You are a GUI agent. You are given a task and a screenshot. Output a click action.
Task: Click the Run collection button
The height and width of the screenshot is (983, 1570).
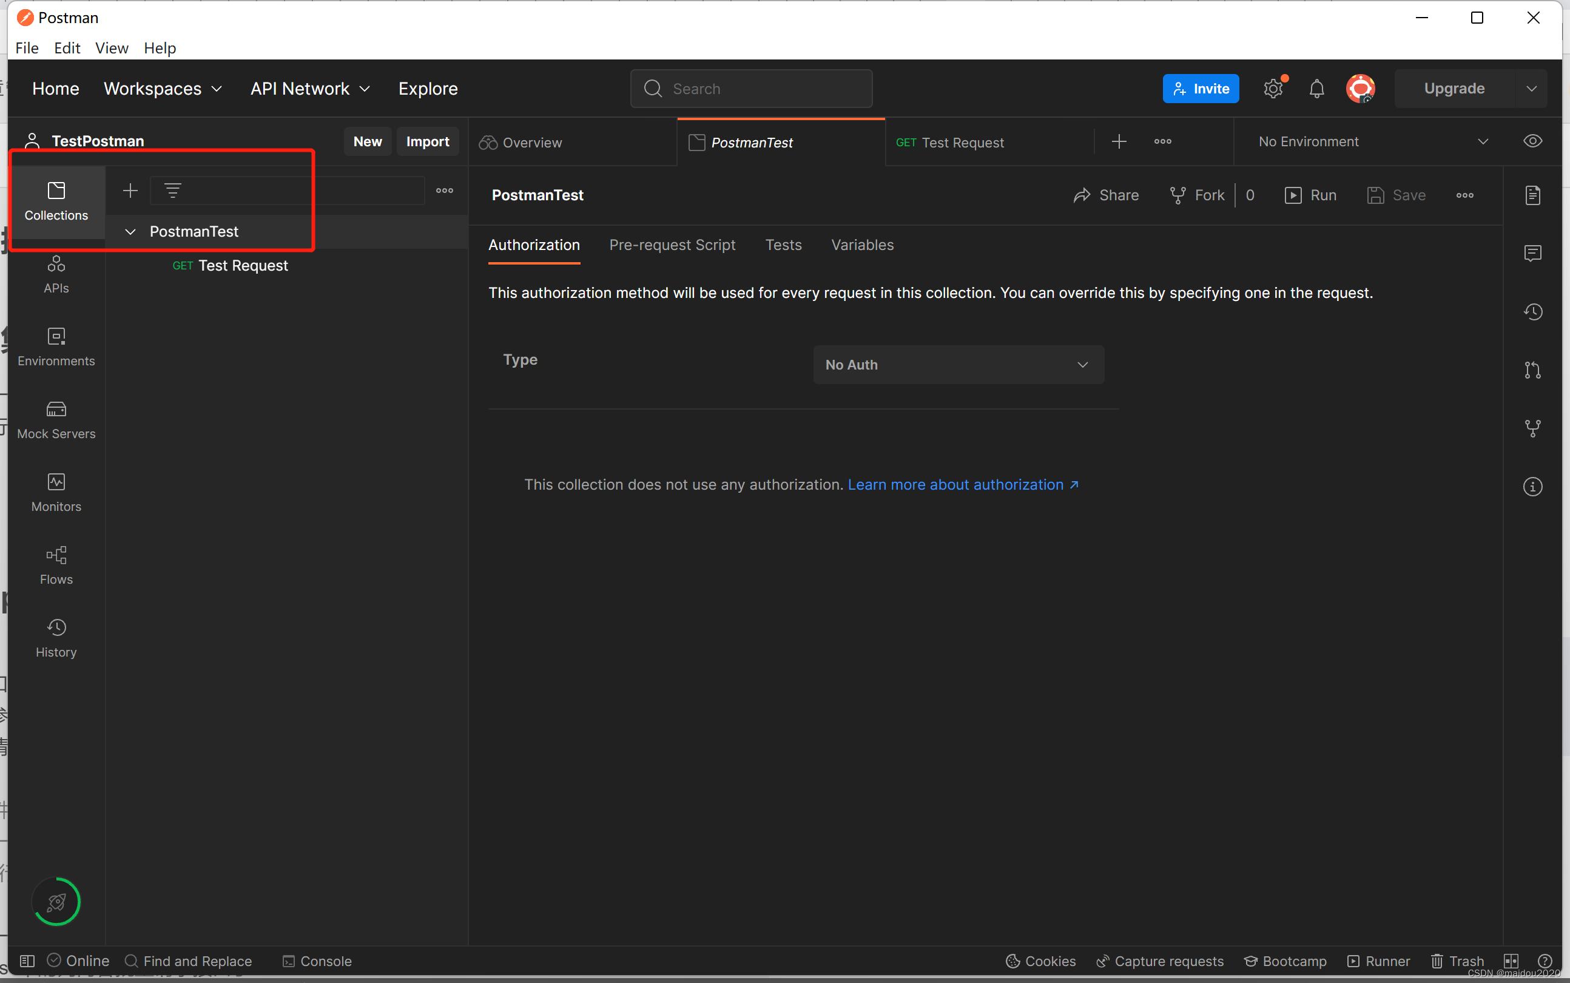(1310, 195)
